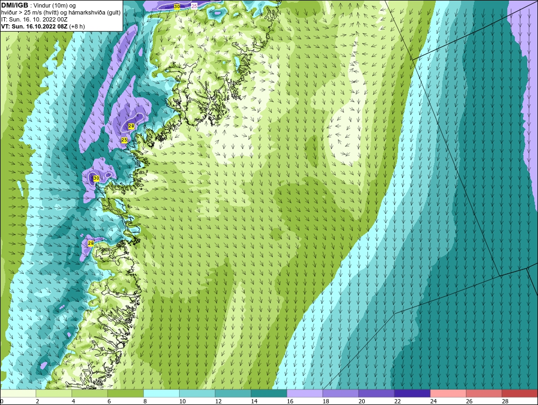Image resolution: width=538 pixels, height=405 pixels.
Task: Click the 12–14 m/s teal legend swatch
Action: pos(233,393)
